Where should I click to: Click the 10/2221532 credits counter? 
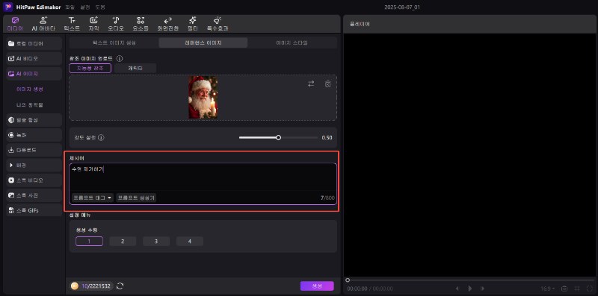pos(96,286)
